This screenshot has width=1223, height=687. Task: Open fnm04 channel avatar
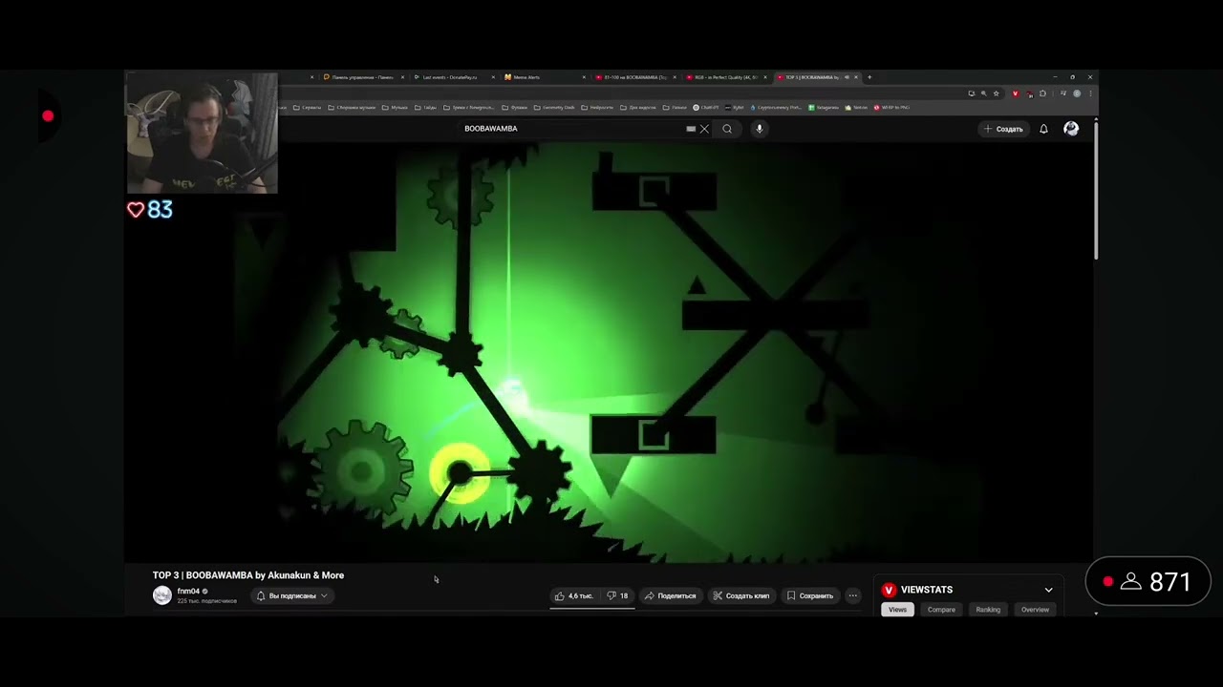point(162,595)
